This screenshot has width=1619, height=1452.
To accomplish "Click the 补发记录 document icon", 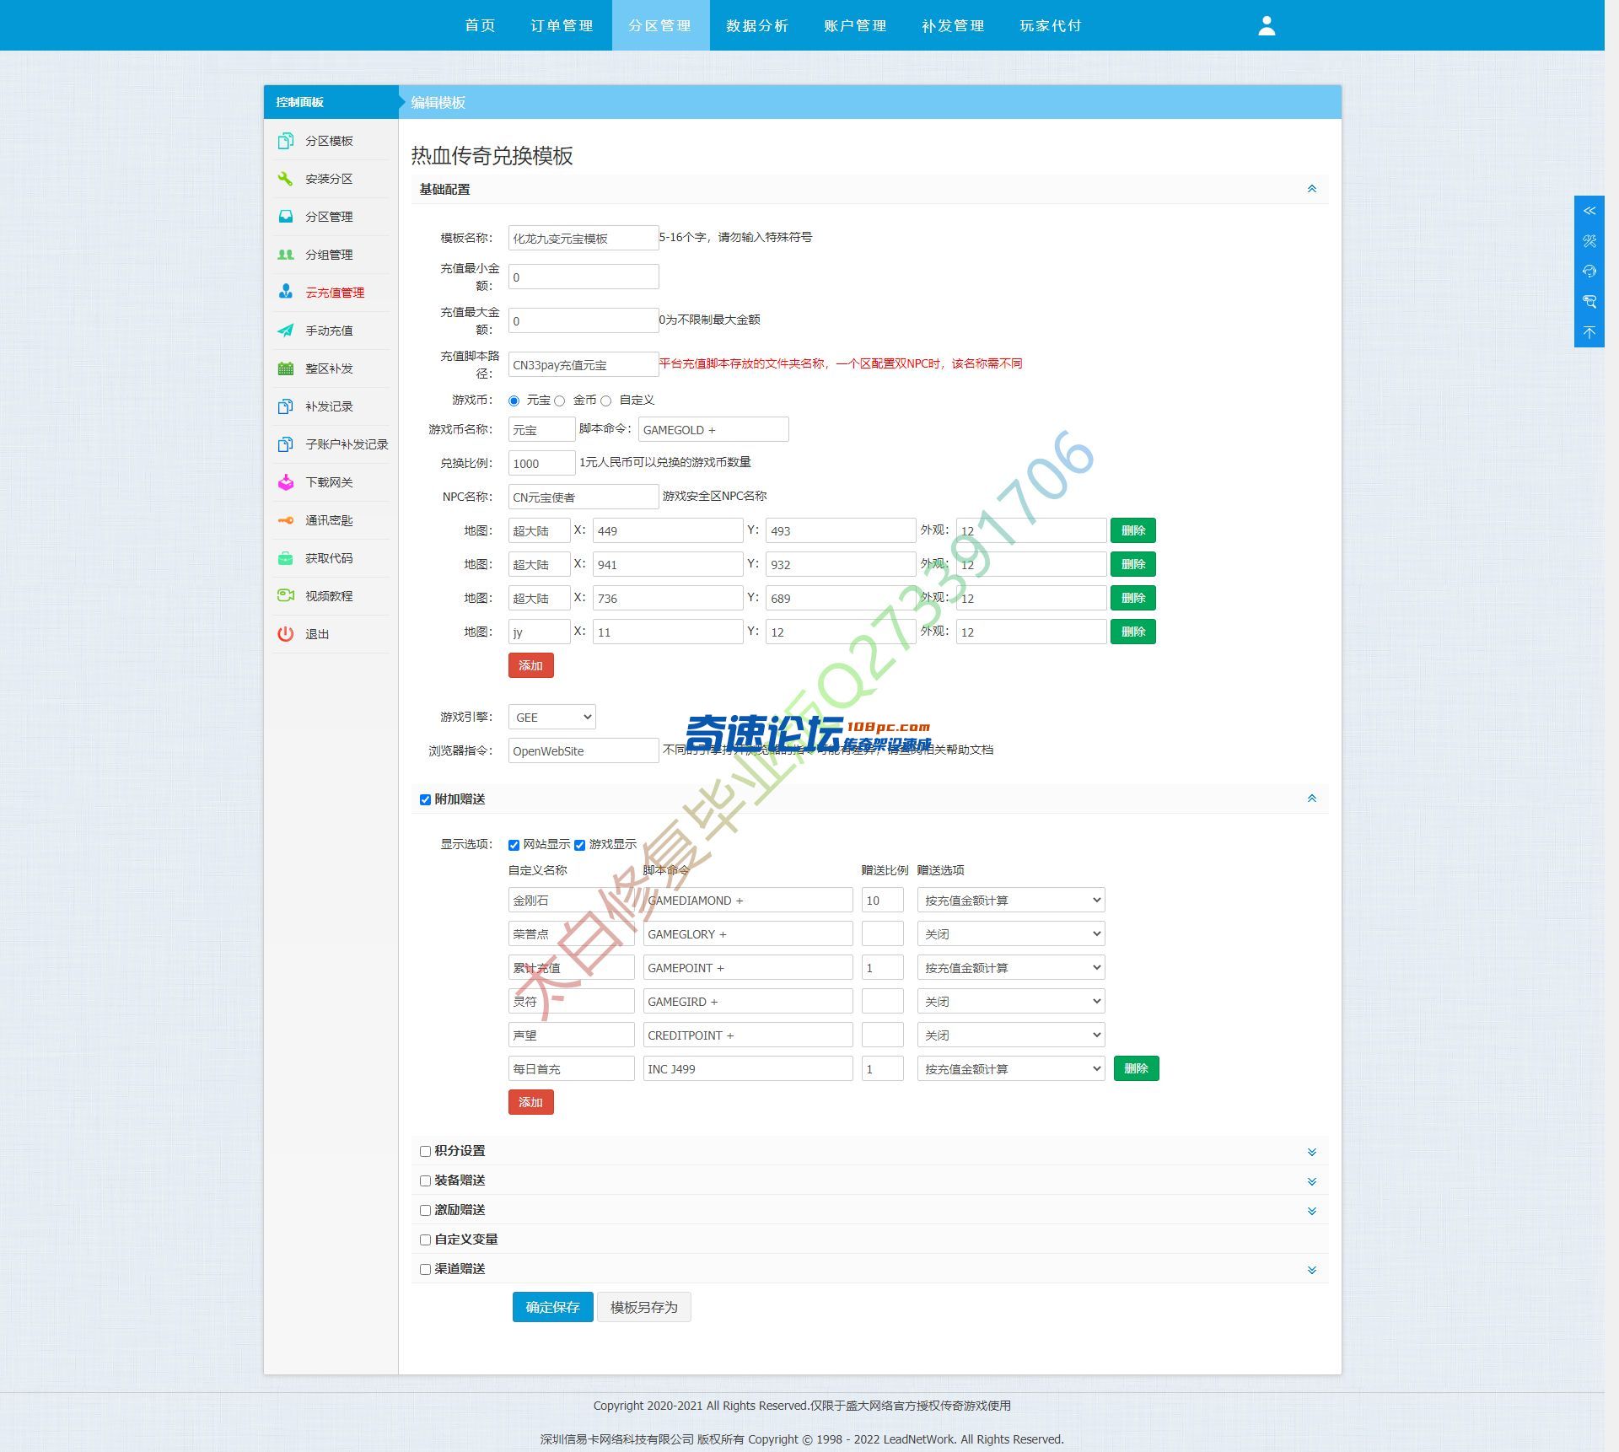I will tap(286, 406).
